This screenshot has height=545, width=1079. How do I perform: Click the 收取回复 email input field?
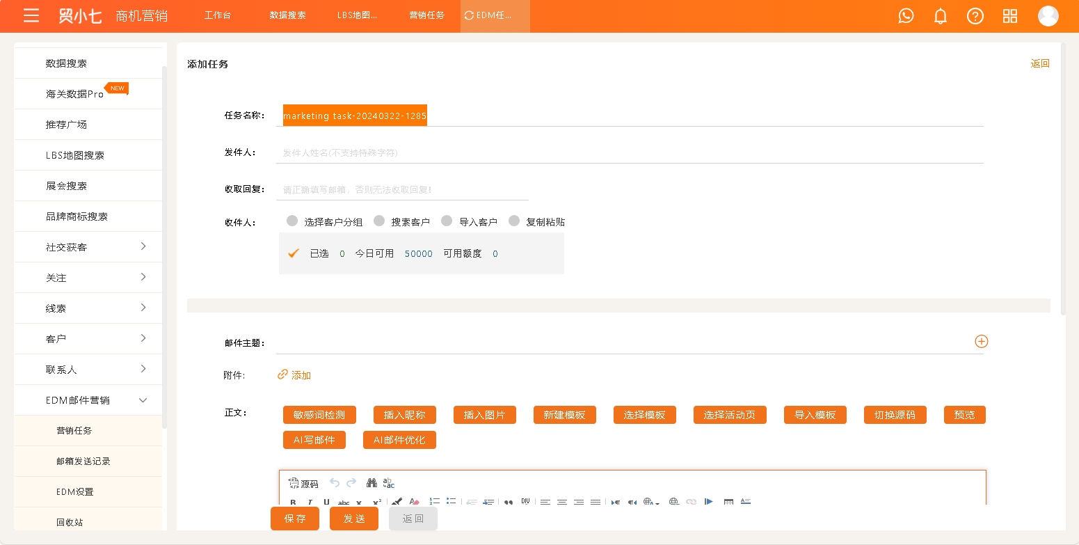pyautogui.click(x=402, y=189)
